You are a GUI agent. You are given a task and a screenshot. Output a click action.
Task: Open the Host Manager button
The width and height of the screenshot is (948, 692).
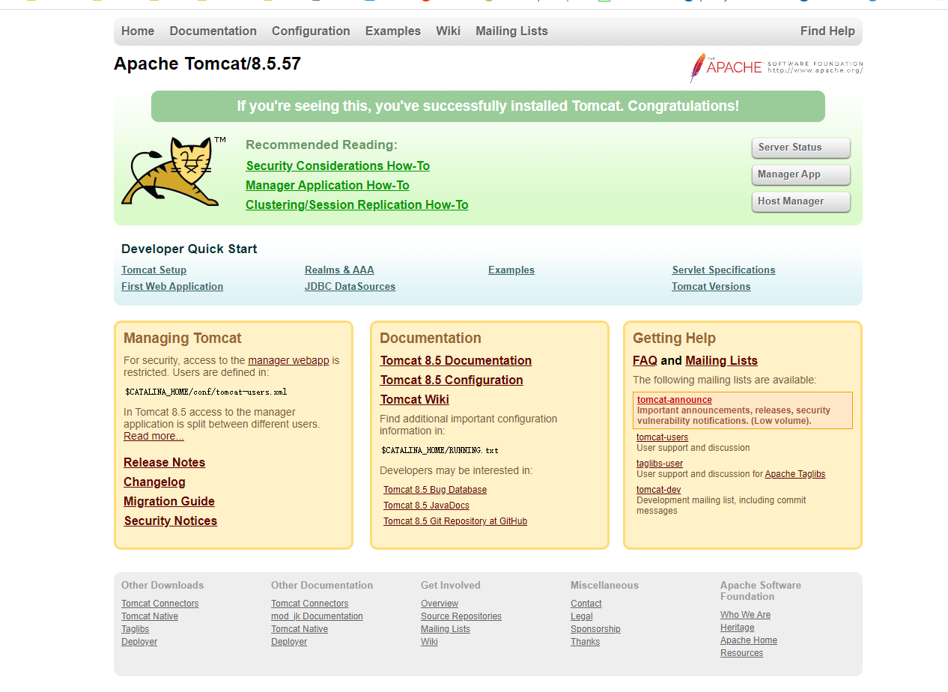801,201
